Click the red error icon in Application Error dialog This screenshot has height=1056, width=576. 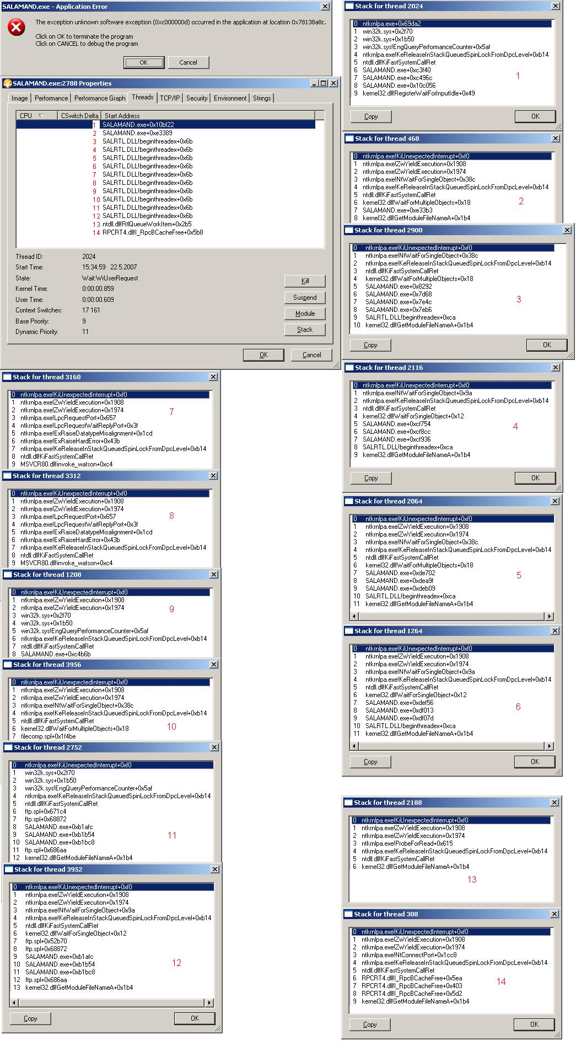(17, 27)
